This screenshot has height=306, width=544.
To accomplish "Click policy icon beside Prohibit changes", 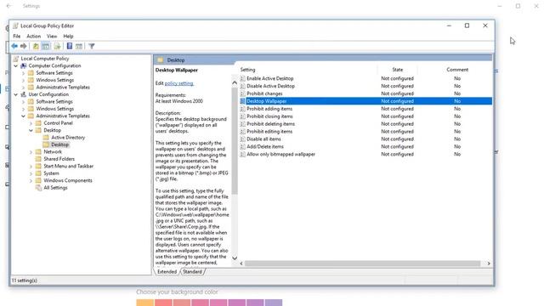I will tap(242, 93).
